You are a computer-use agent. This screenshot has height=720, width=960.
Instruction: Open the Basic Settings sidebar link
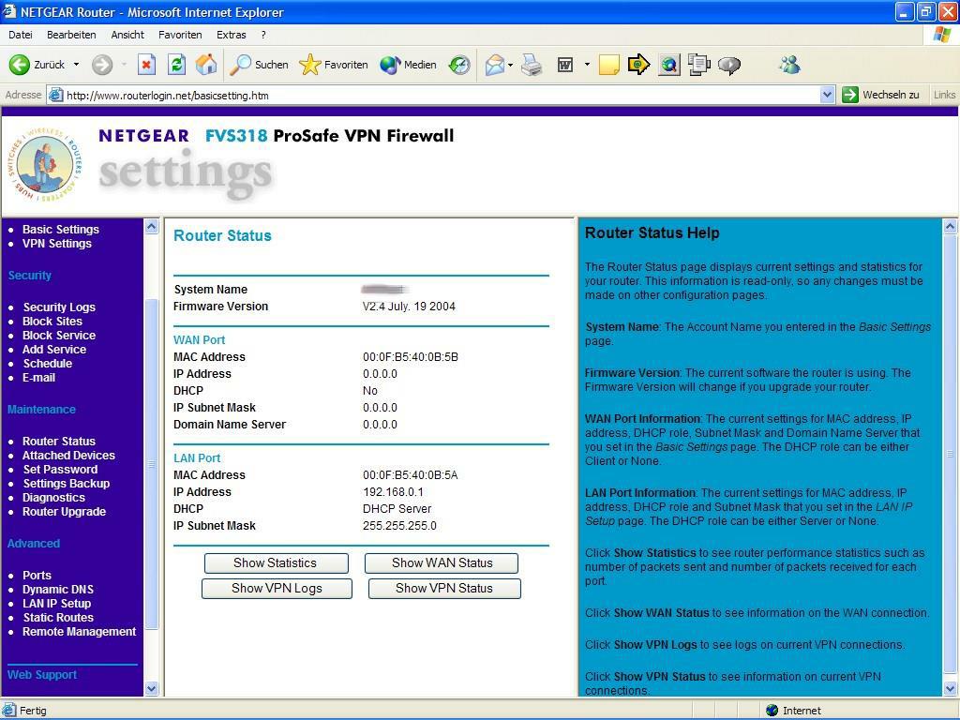(x=61, y=229)
